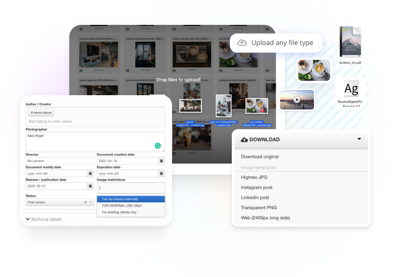Click the cloud upload icon
399x277 pixels.
(x=242, y=43)
